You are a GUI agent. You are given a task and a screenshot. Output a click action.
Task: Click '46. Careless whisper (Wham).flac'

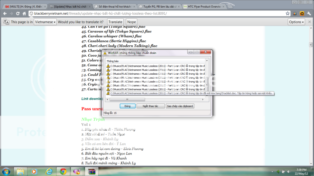click(111, 36)
